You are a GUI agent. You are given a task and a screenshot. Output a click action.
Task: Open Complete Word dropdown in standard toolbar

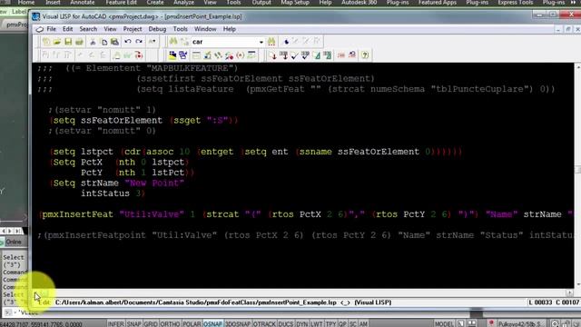pyautogui.click(x=153, y=42)
